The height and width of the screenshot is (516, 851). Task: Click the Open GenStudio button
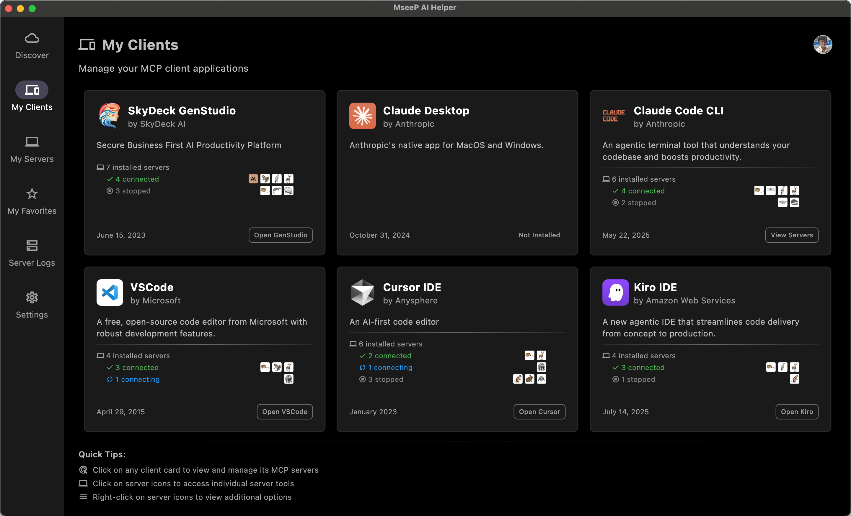pos(281,235)
